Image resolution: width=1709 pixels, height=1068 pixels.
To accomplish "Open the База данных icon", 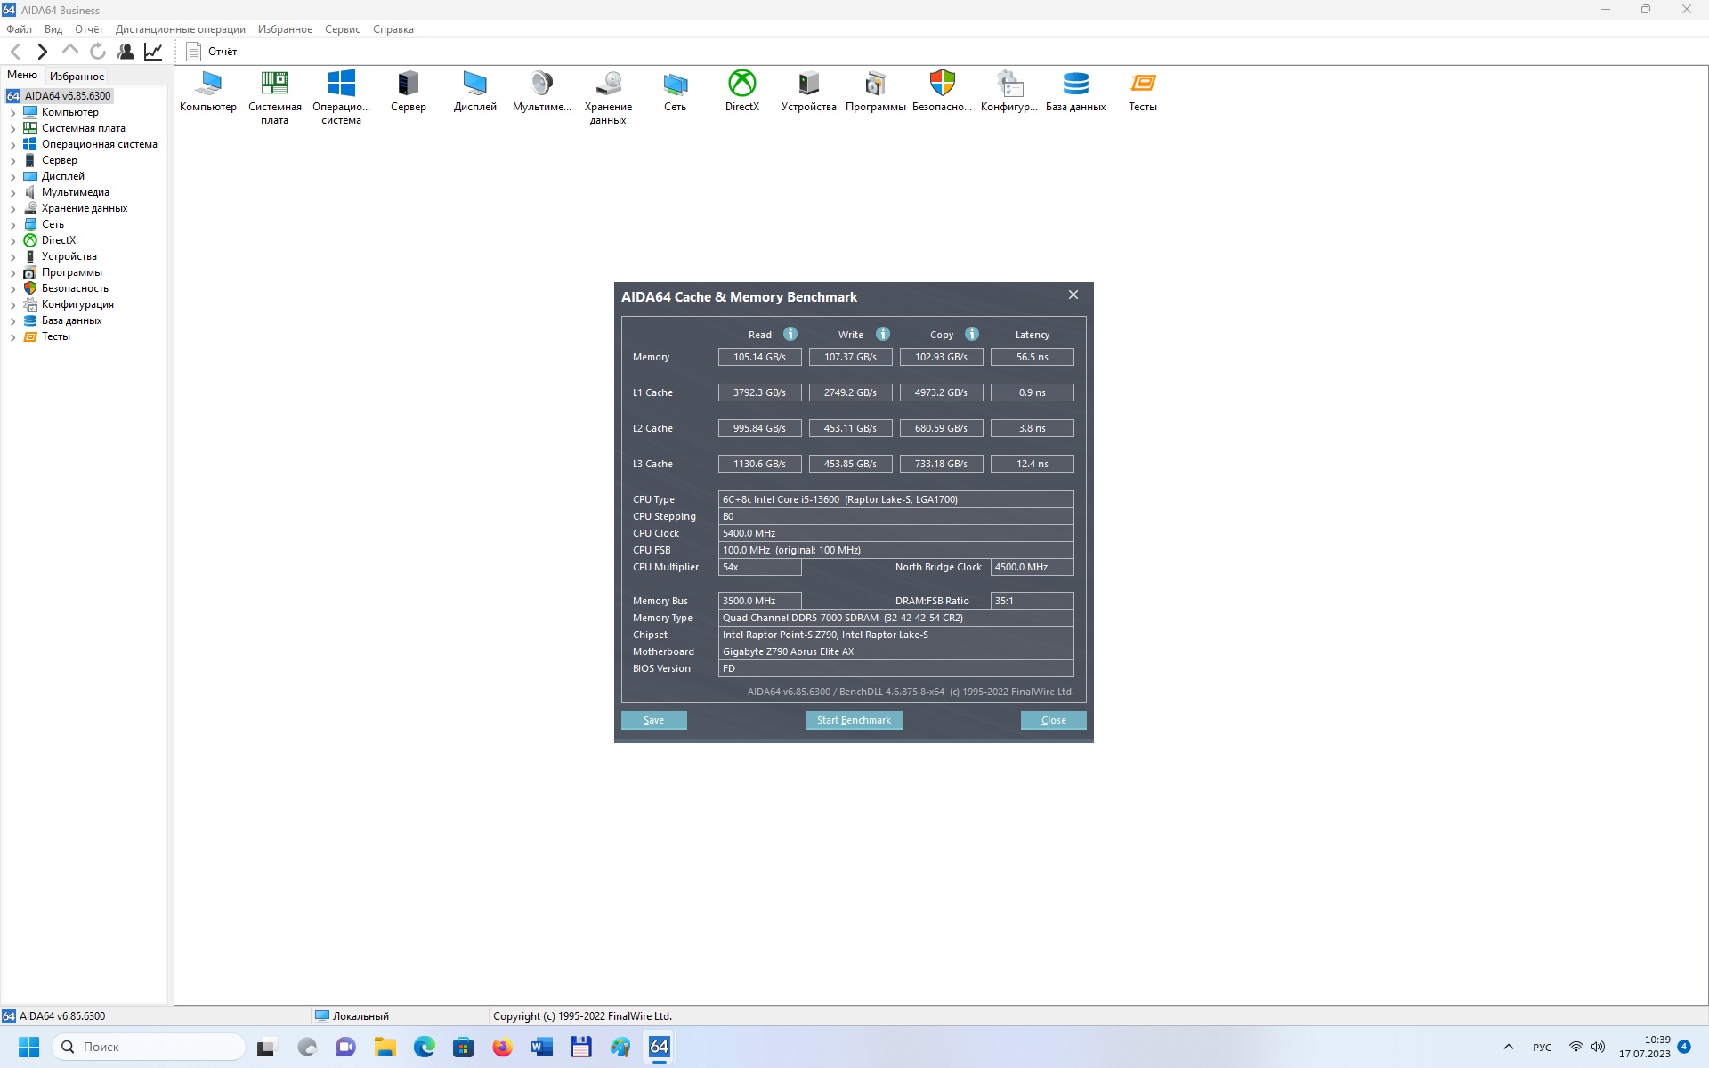I will coord(1075,84).
